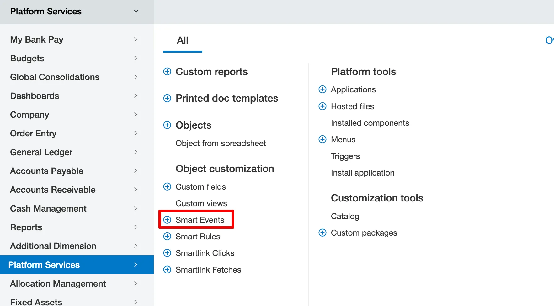554x306 pixels.
Task: Add a new object via Objects plus icon
Action: 167,125
